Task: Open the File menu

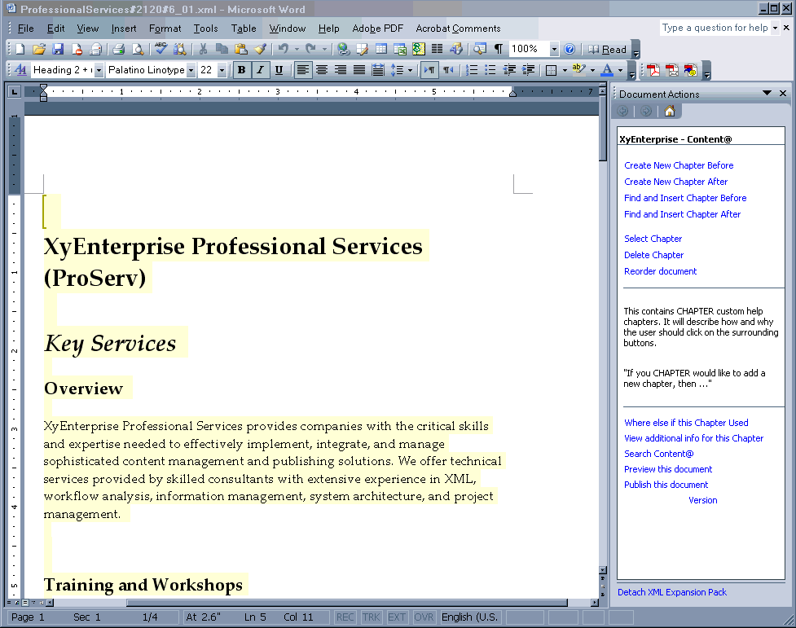Action: tap(25, 29)
